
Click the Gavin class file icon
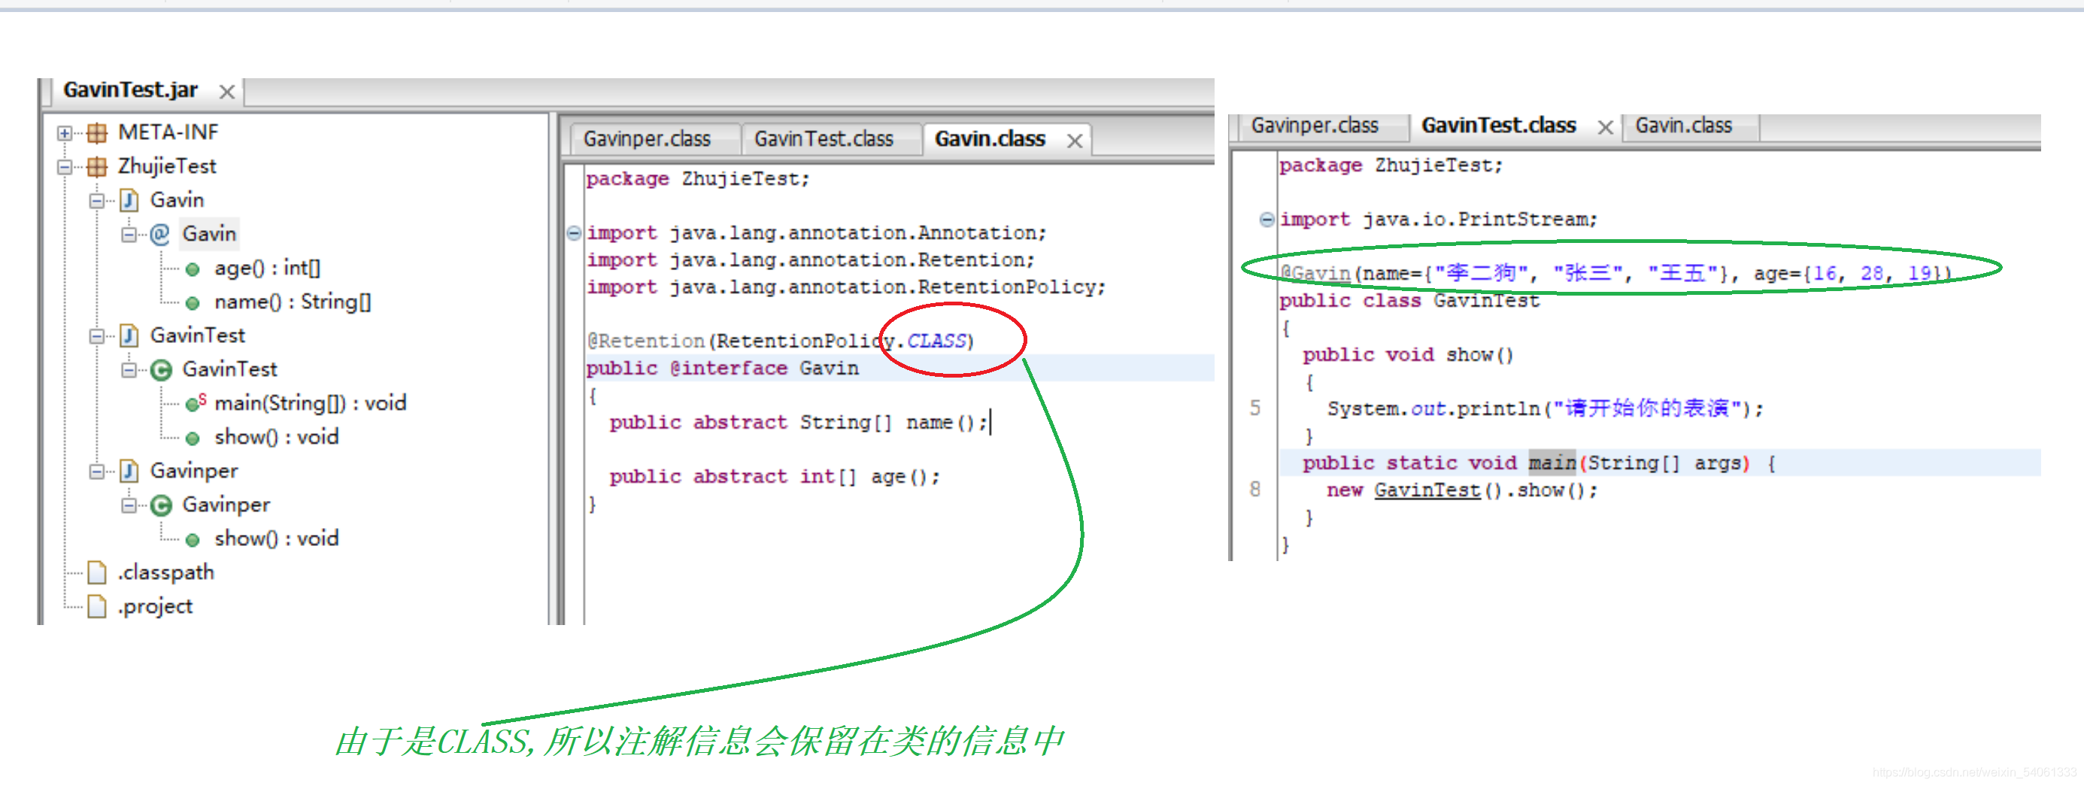pyautogui.click(x=129, y=200)
